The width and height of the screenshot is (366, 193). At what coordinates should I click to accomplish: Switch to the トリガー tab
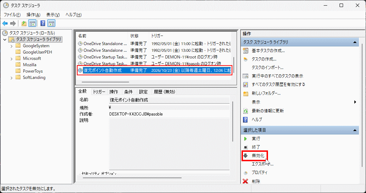tap(99, 92)
